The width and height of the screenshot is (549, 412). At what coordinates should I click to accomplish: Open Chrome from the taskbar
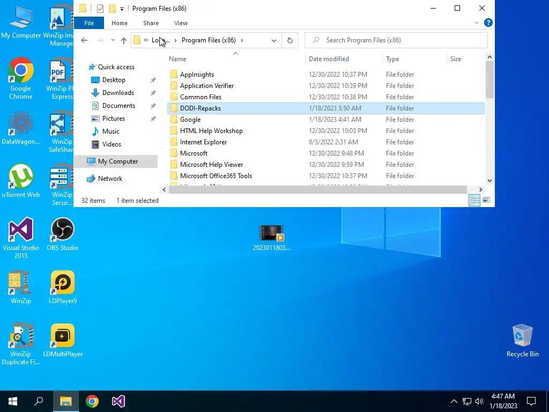tap(92, 401)
